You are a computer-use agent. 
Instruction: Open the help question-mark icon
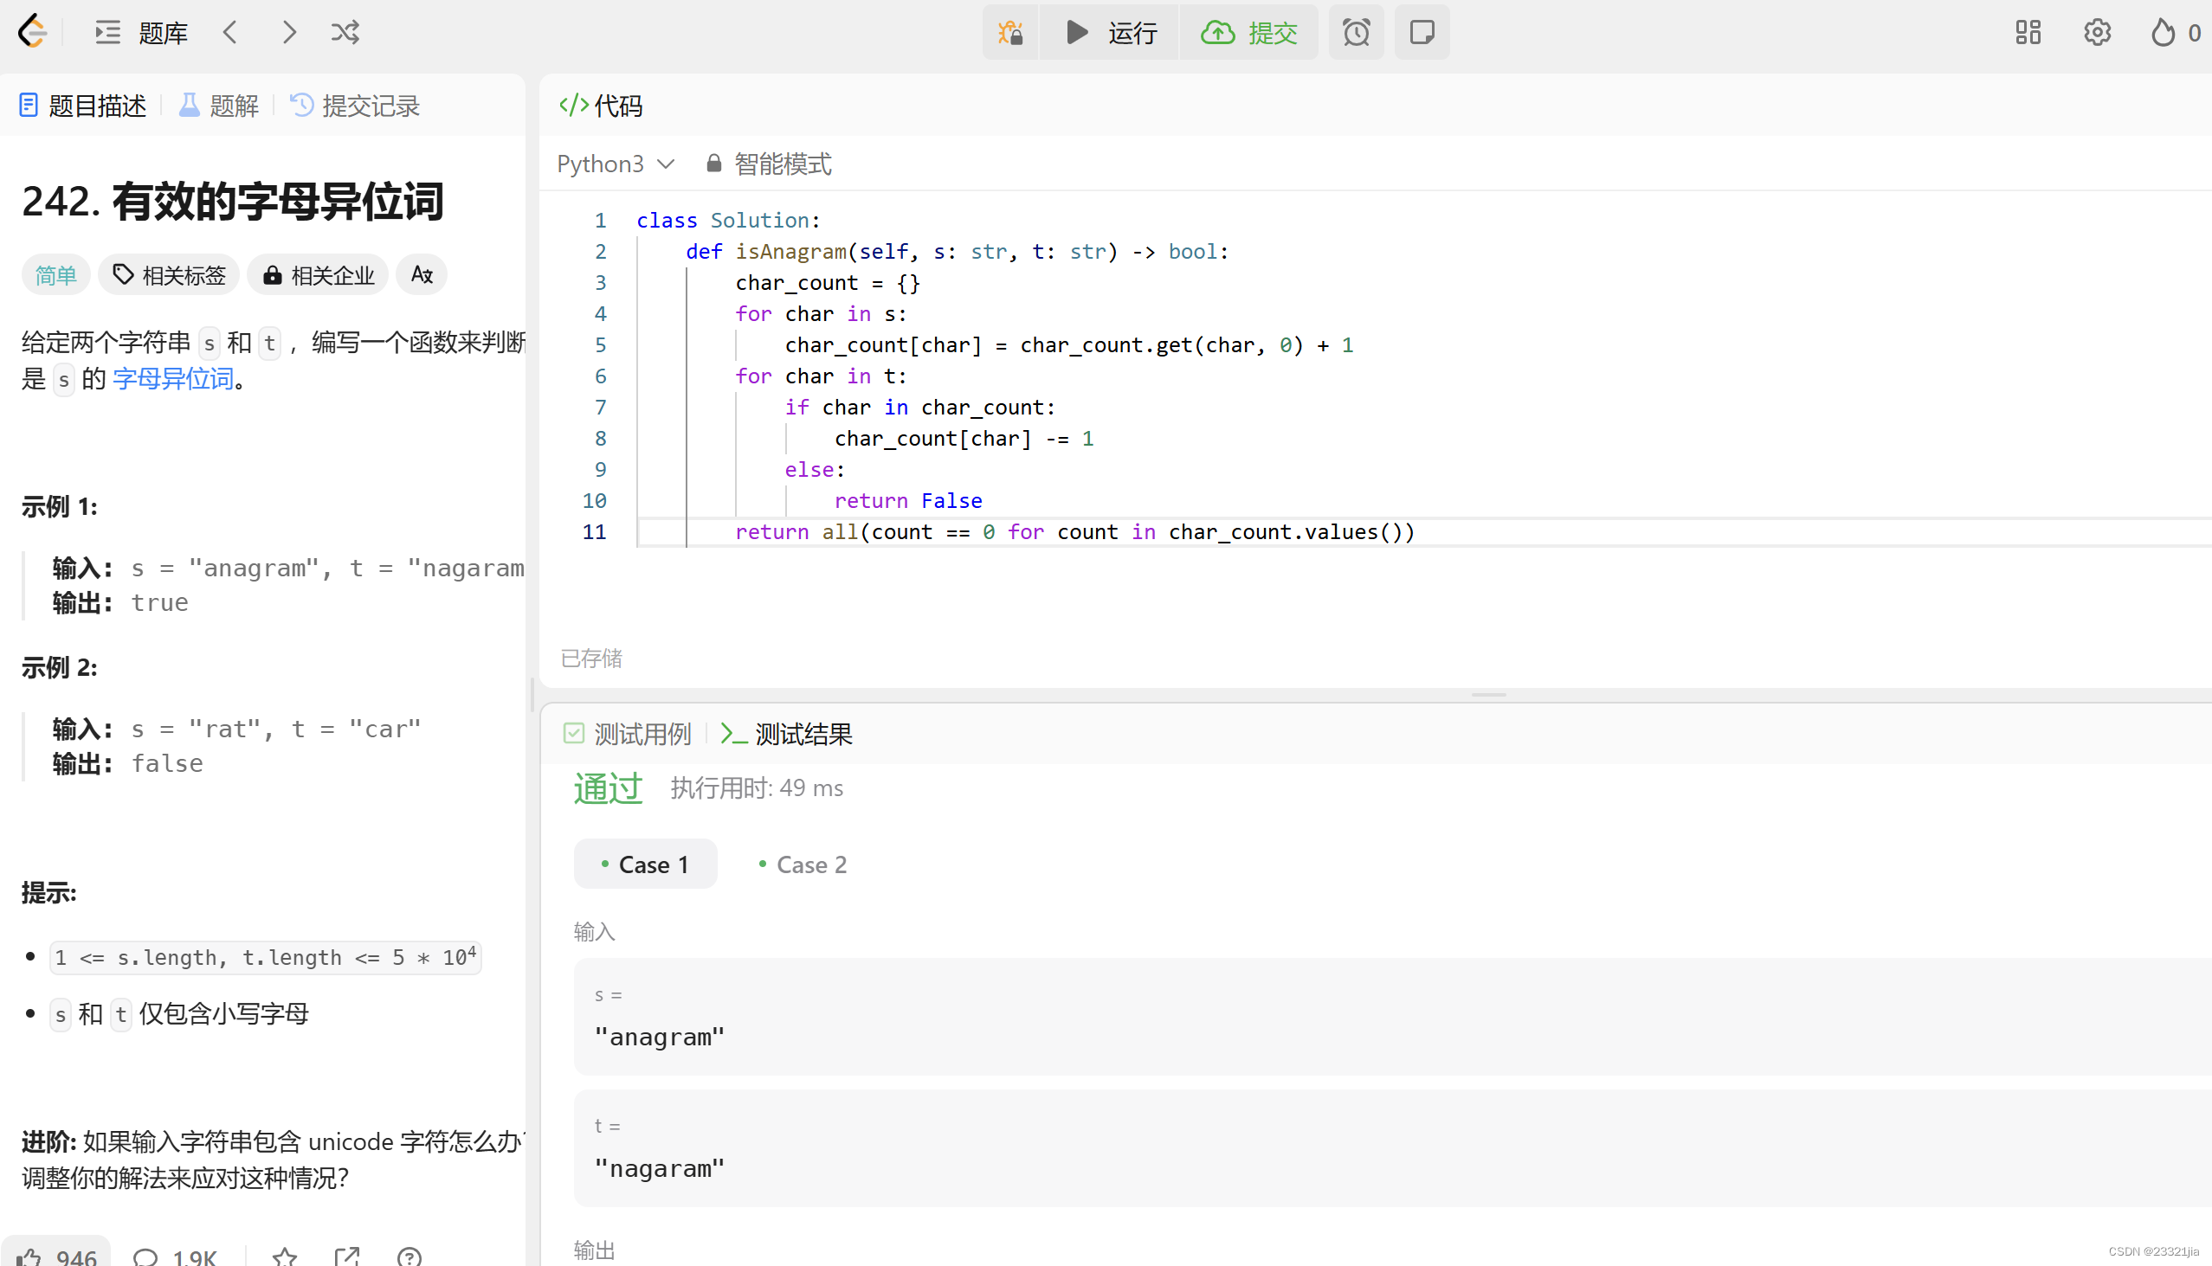pos(409,1256)
